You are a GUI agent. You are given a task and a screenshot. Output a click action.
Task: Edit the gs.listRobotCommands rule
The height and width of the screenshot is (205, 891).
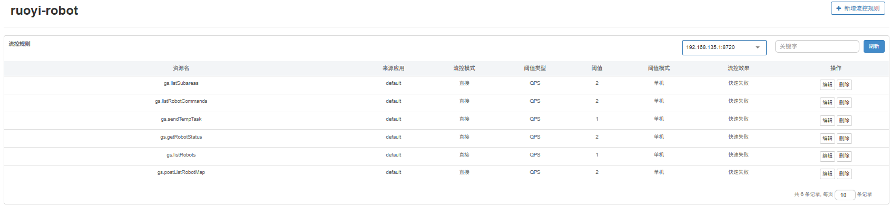[827, 103]
